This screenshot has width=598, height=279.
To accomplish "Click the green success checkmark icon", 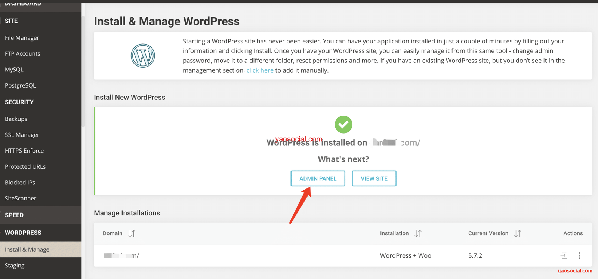I will 343,125.
